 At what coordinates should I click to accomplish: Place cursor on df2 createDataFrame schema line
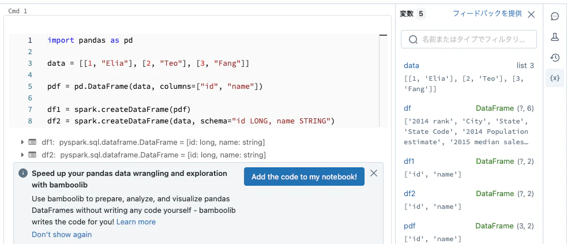(x=191, y=121)
